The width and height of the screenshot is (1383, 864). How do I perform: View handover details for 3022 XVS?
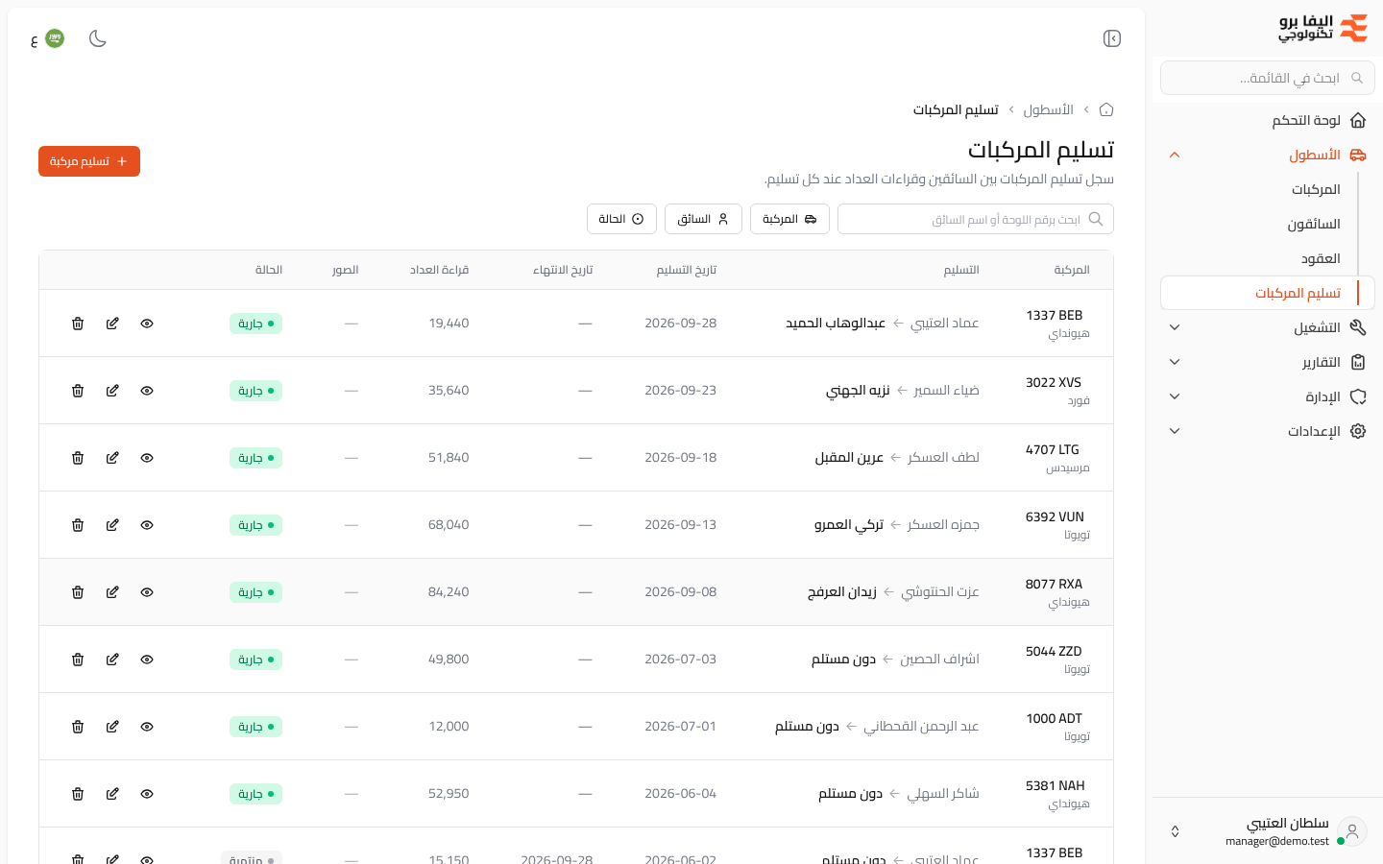pos(147,391)
